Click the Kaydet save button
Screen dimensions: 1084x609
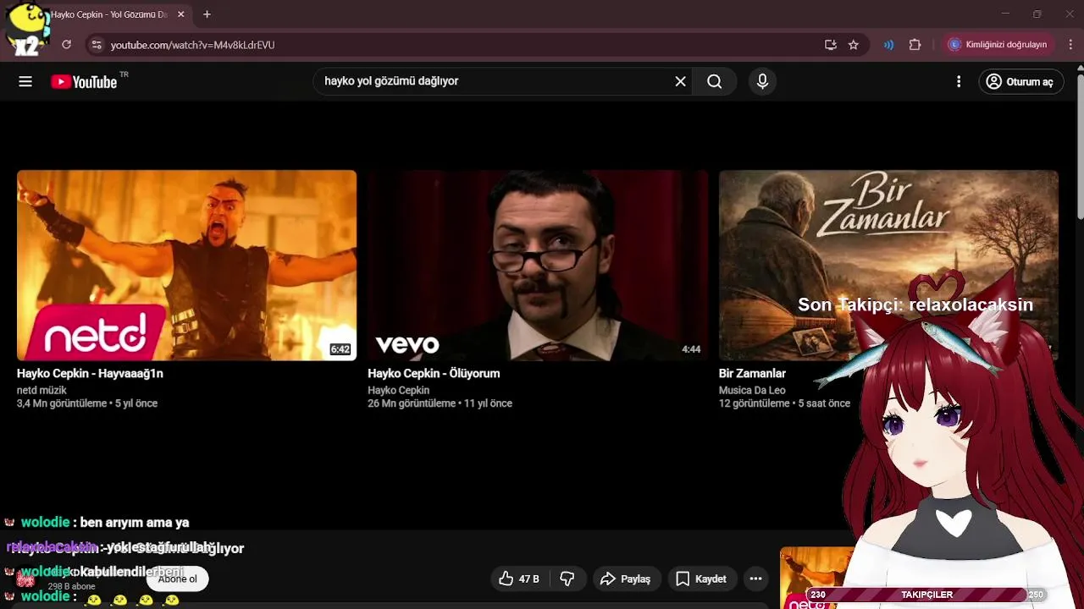[701, 579]
